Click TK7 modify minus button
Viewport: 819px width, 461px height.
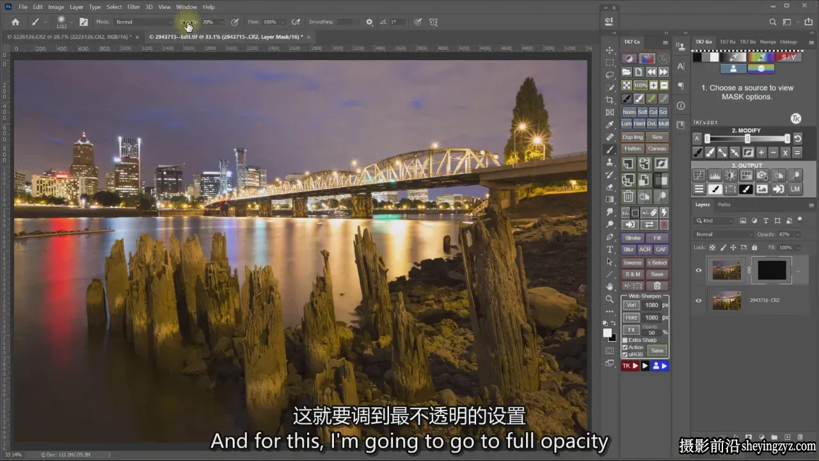point(774,152)
